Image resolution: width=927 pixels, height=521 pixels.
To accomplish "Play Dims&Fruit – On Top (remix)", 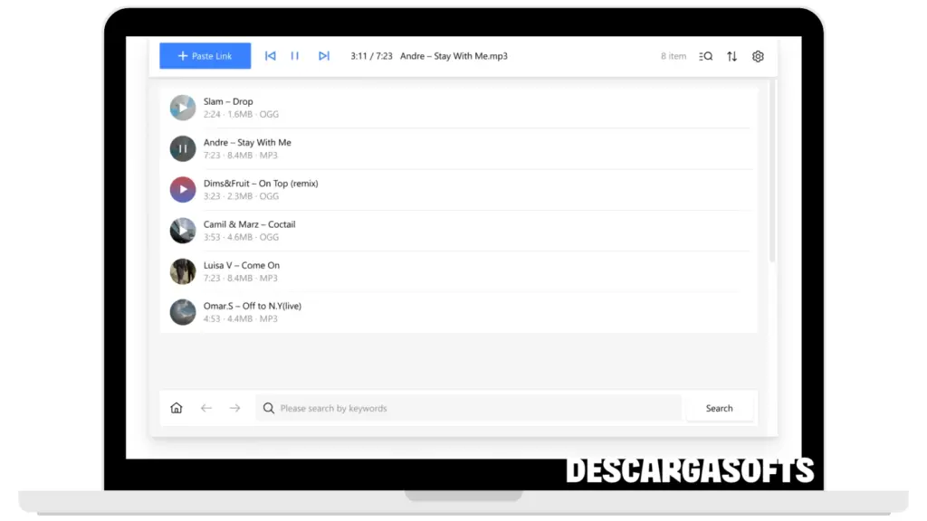I will coord(183,190).
